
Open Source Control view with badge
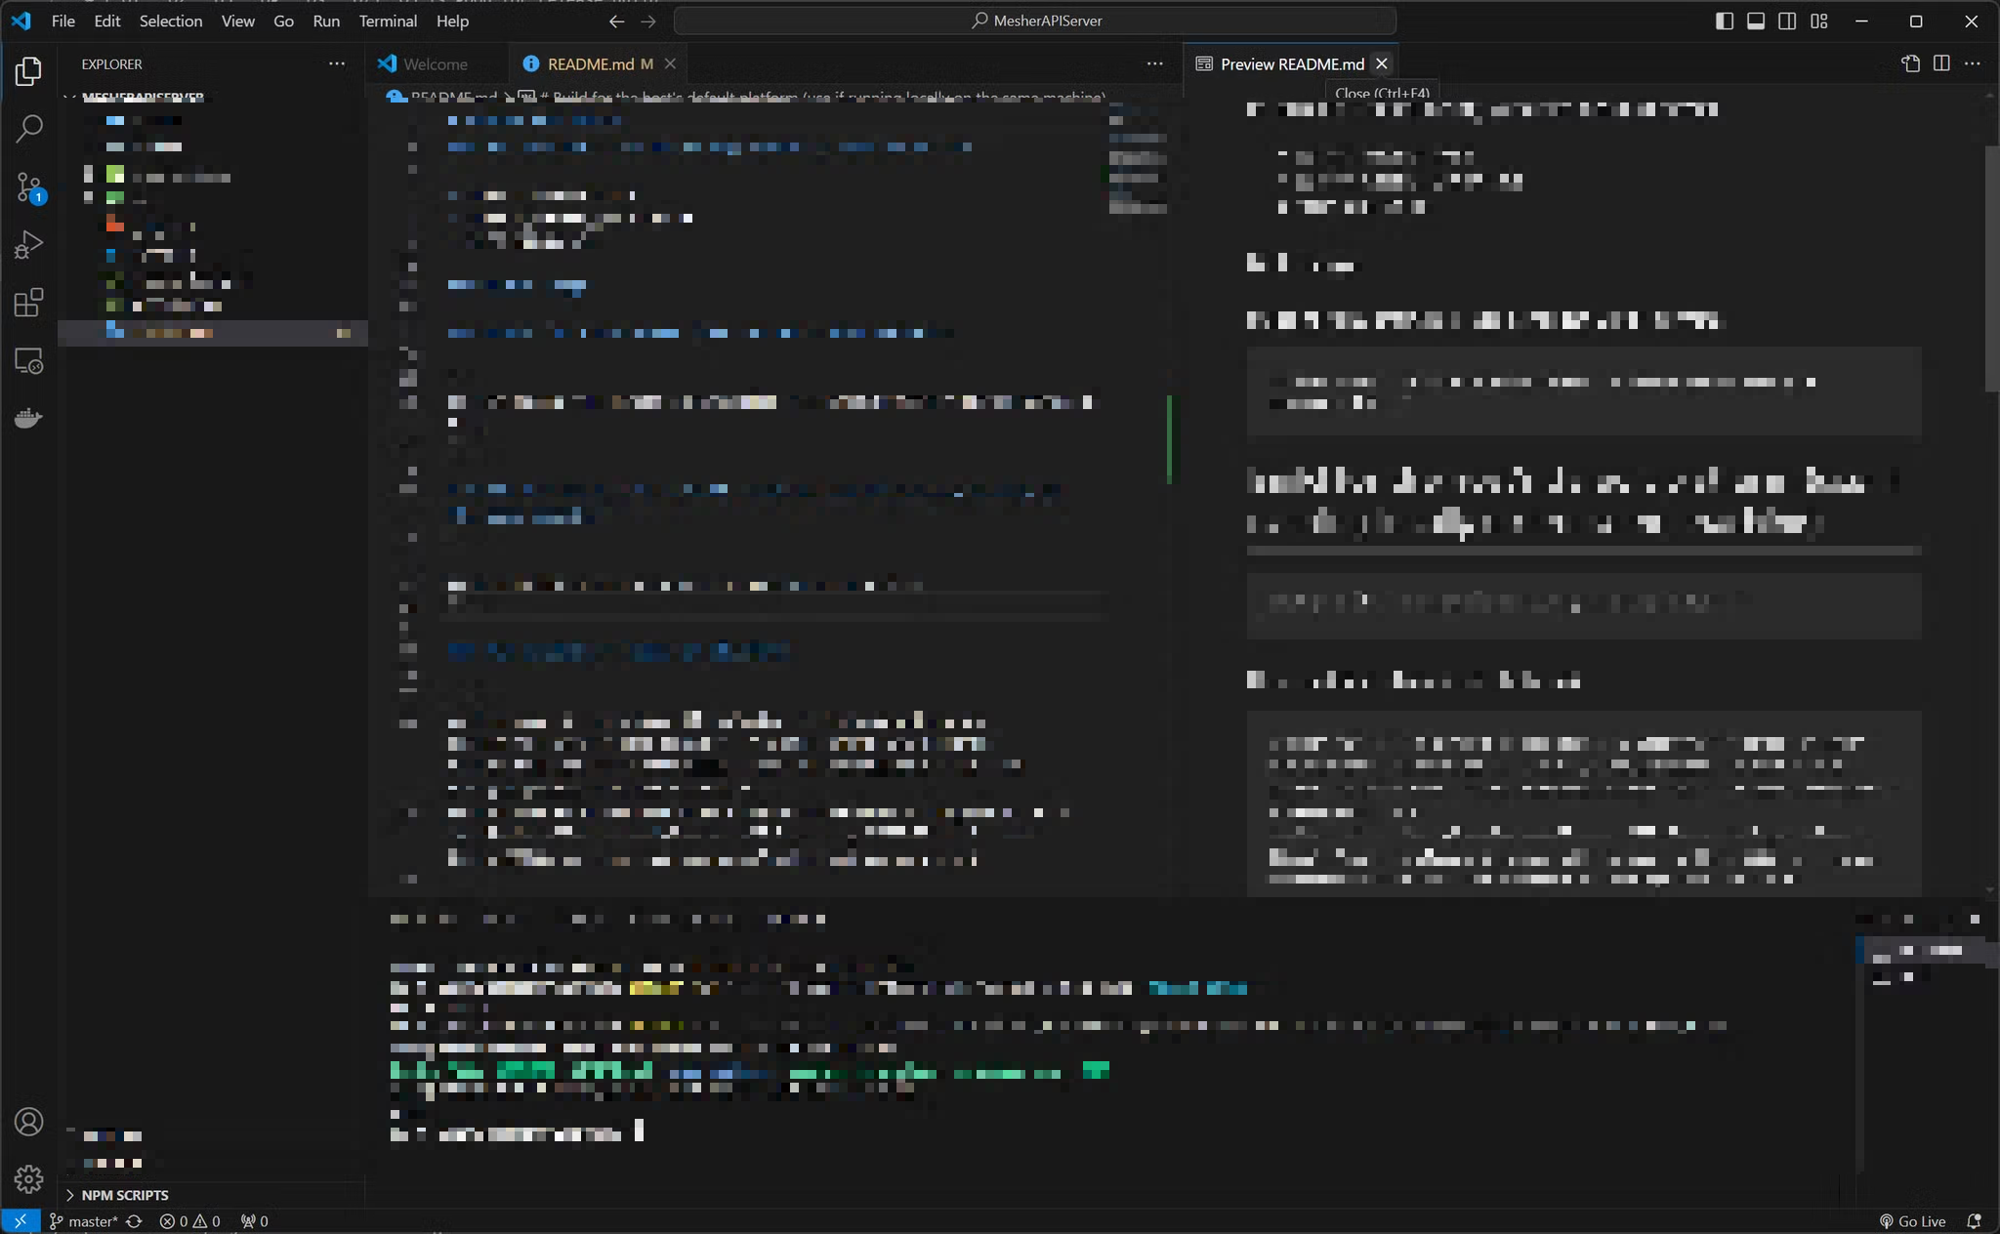pos(29,187)
